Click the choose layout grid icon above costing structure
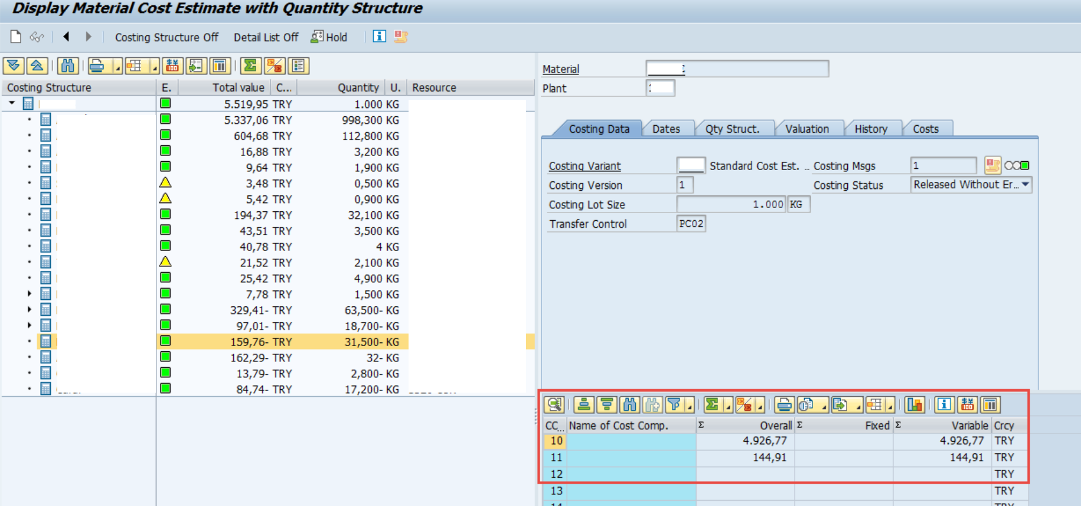This screenshot has height=506, width=1081. point(135,66)
